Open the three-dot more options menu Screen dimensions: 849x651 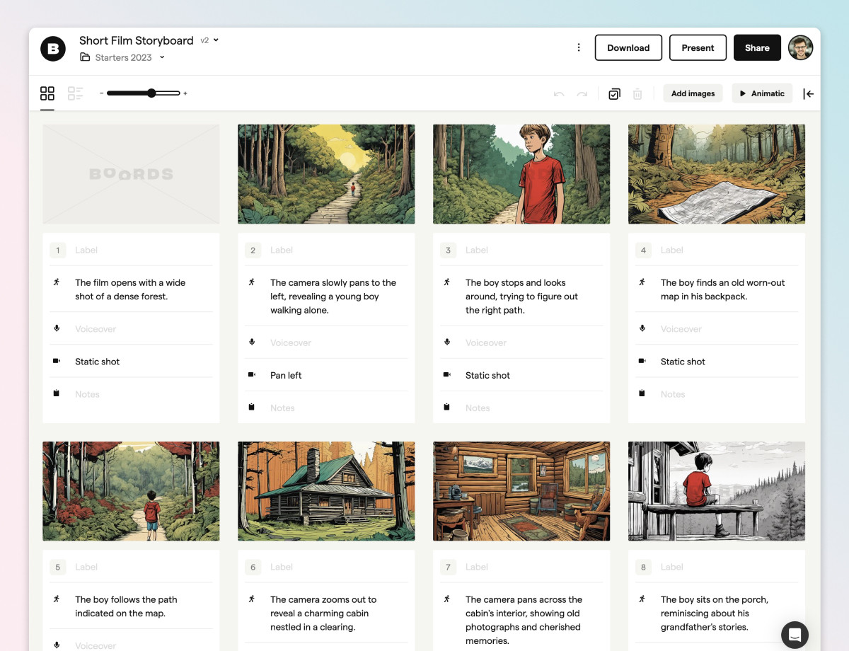coord(579,47)
